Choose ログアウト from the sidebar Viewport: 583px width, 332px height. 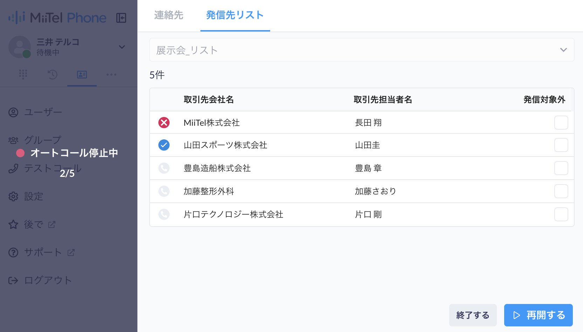[x=48, y=281]
